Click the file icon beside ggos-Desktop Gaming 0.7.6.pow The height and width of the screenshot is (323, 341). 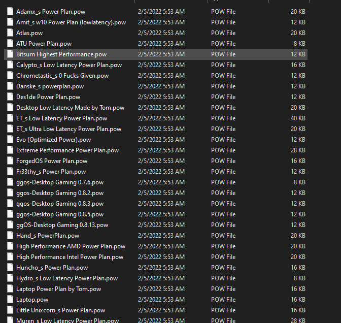point(10,182)
